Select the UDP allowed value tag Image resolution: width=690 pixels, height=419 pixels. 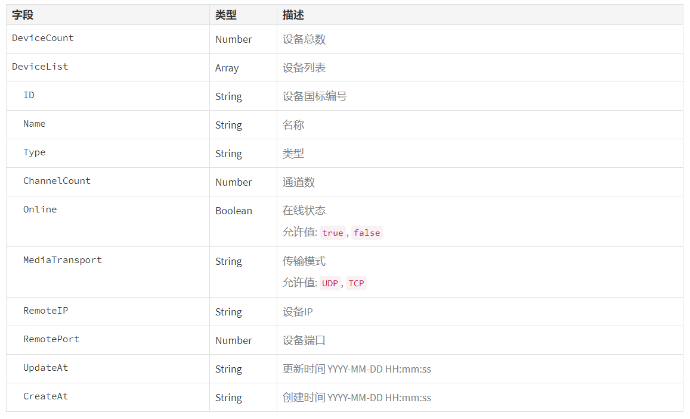tap(330, 283)
